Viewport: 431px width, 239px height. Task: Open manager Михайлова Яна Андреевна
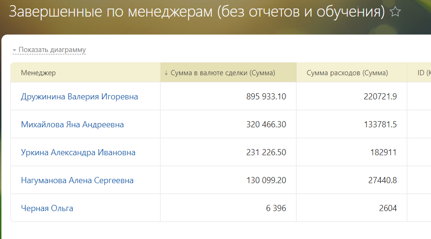click(x=72, y=124)
